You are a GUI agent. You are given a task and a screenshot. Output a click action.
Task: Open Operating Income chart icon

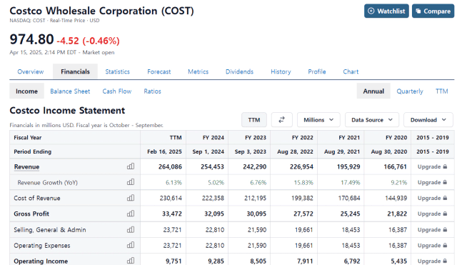[131, 261]
